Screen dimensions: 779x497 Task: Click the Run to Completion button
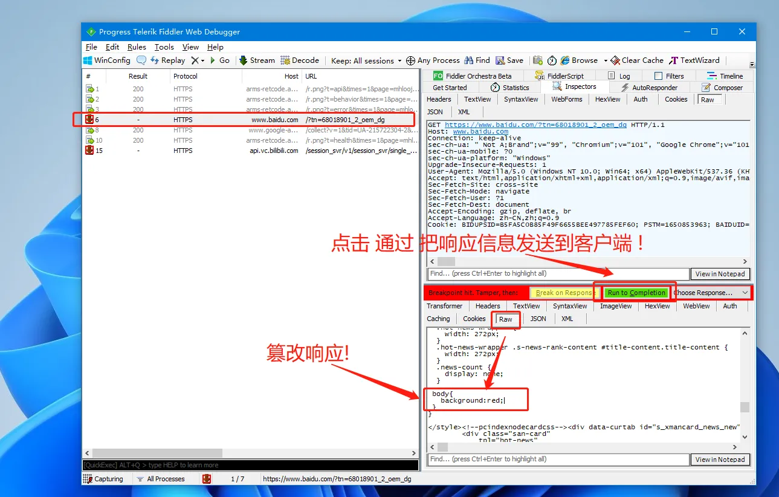click(x=636, y=293)
